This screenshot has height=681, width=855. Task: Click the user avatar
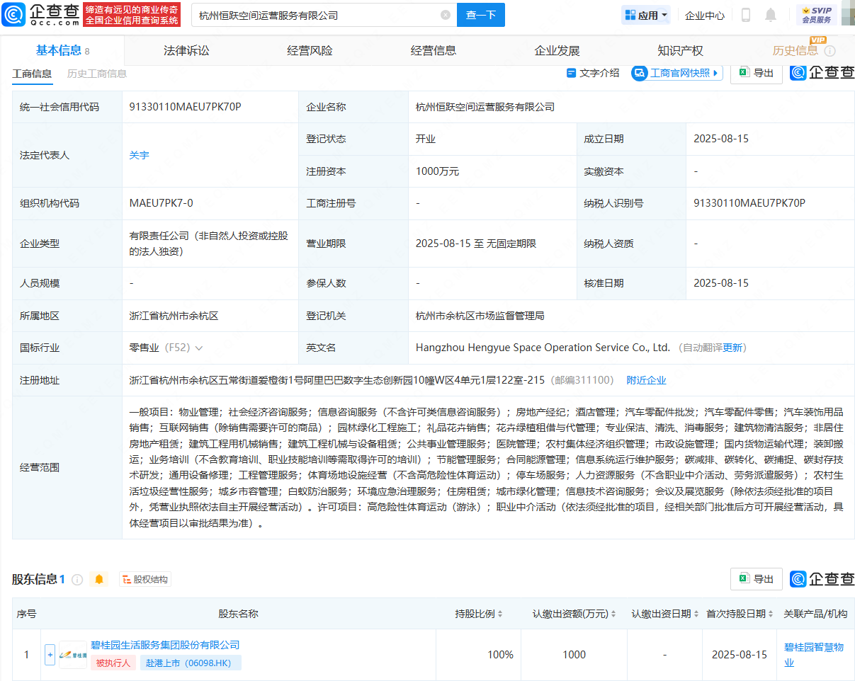coord(848,15)
